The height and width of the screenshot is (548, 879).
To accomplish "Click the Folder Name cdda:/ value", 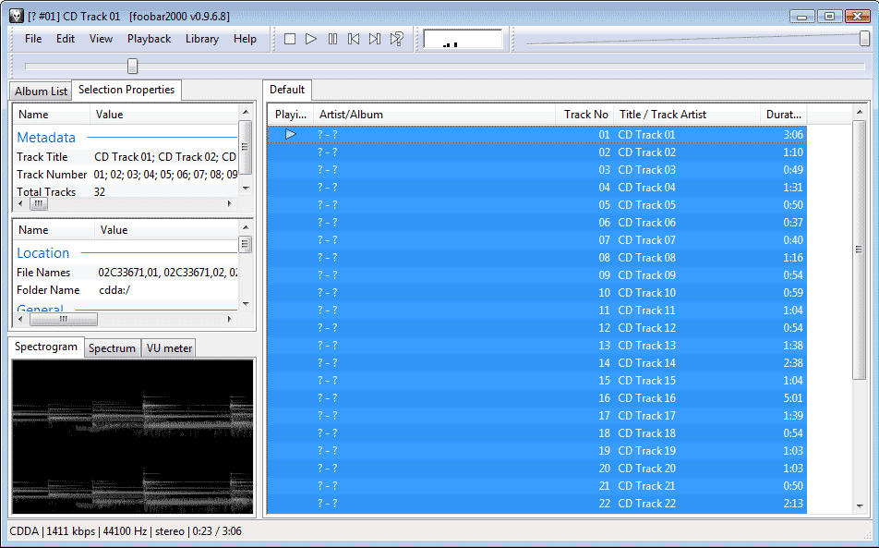I will click(114, 290).
